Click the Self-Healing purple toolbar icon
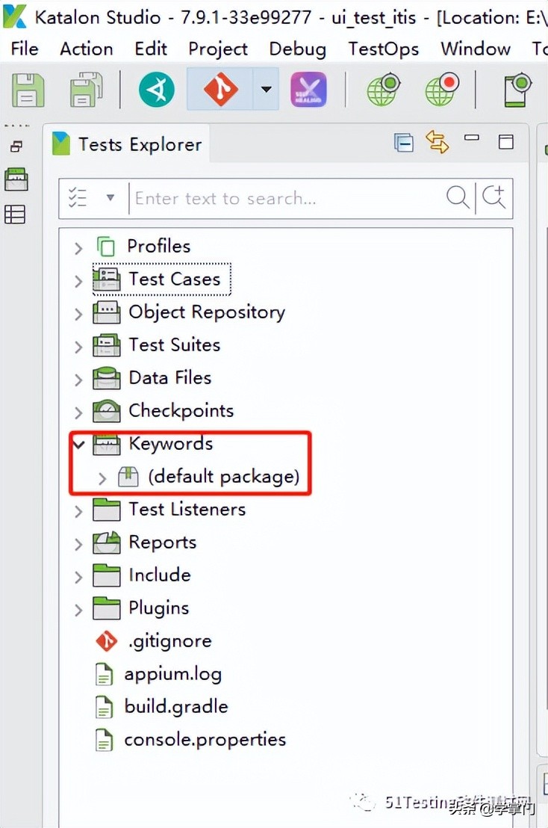The width and height of the screenshot is (548, 828). pos(308,90)
